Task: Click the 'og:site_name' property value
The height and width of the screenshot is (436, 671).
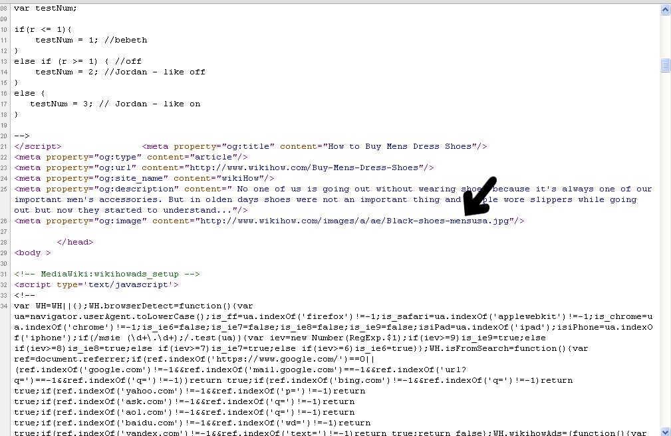Action: [x=131, y=179]
